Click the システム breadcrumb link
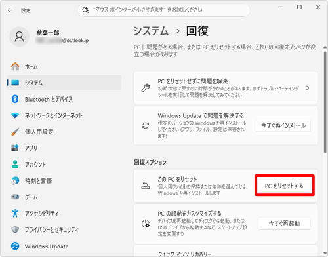Image resolution: width=328 pixels, height=257 pixels. [x=151, y=31]
